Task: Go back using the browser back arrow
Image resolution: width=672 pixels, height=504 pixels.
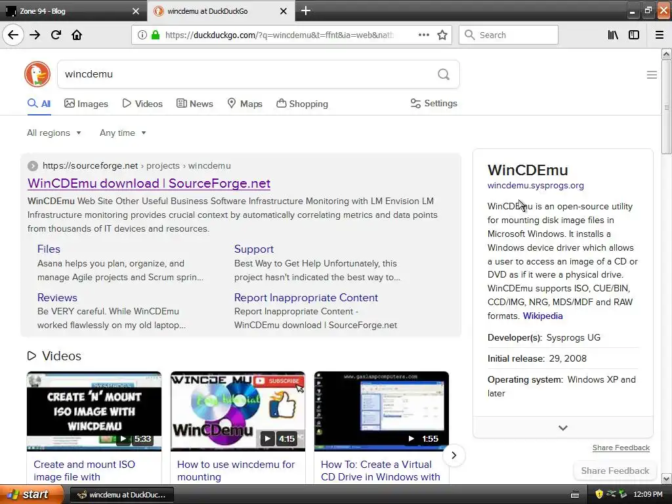Action: click(x=13, y=35)
